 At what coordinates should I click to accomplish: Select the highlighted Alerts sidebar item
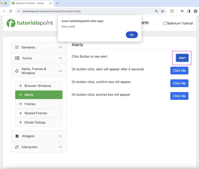point(39,95)
